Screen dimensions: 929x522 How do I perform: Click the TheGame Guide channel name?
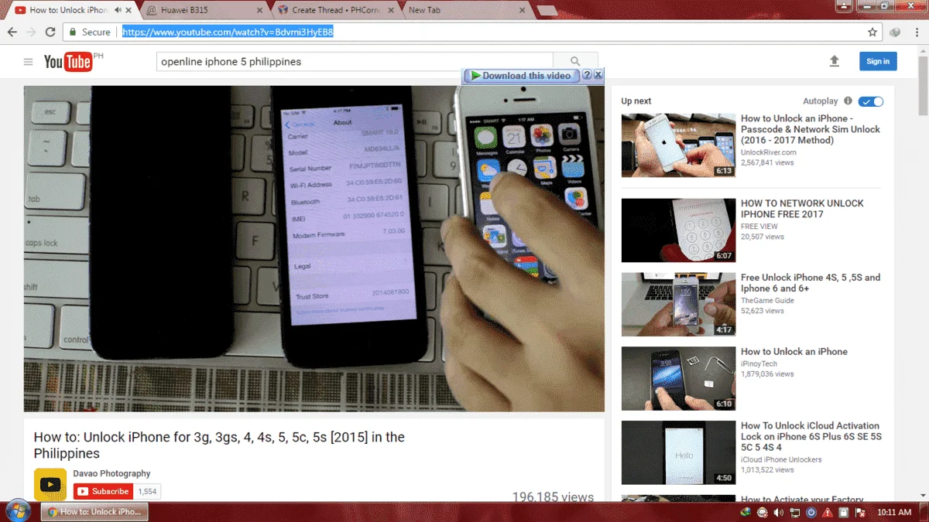coord(767,300)
